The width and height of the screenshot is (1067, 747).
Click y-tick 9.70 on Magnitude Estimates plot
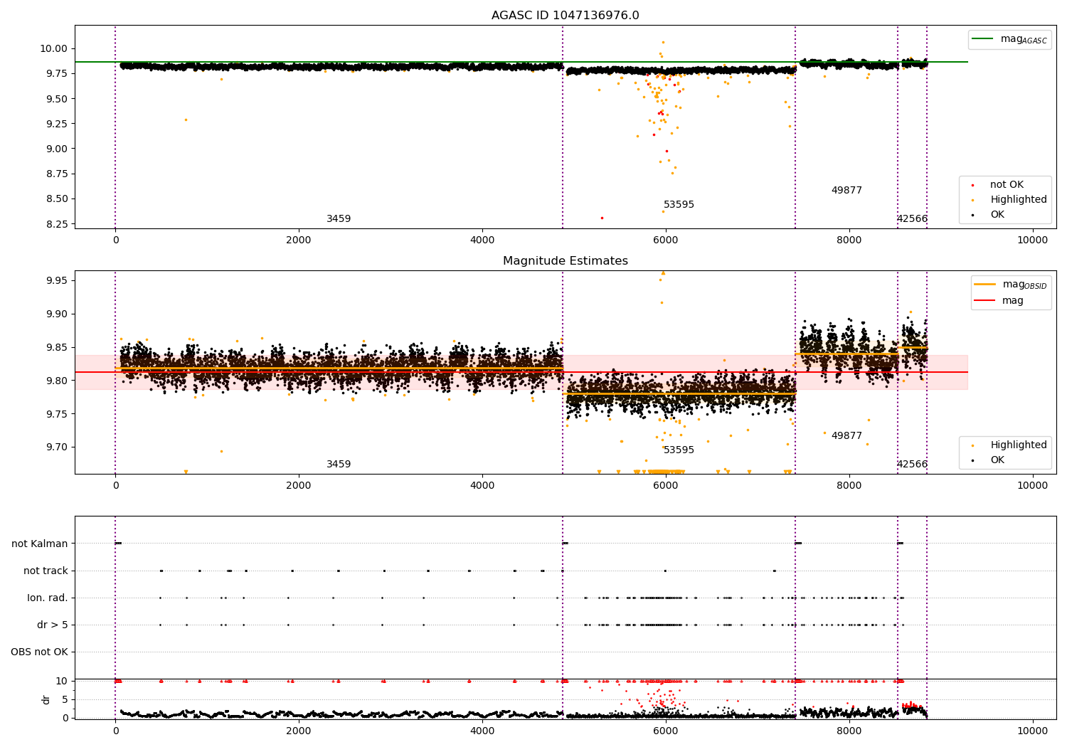[x=56, y=447]
